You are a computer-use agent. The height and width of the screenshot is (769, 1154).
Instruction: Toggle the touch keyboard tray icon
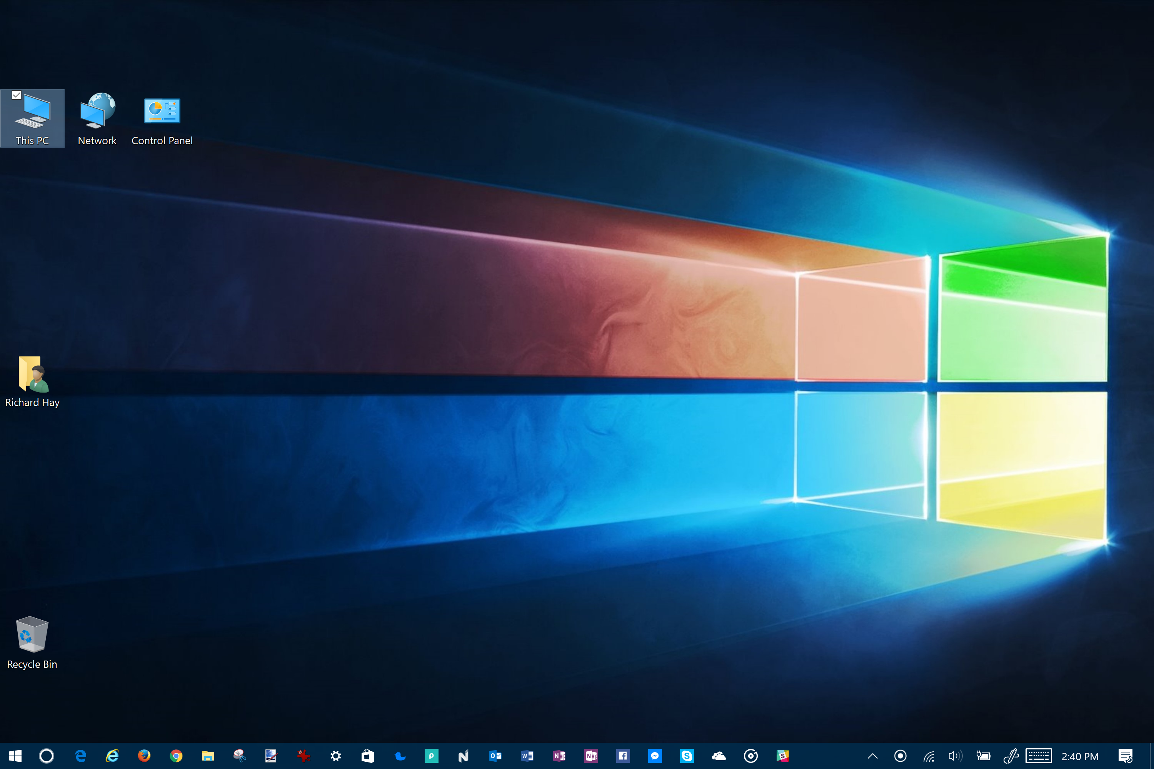pos(1038,756)
